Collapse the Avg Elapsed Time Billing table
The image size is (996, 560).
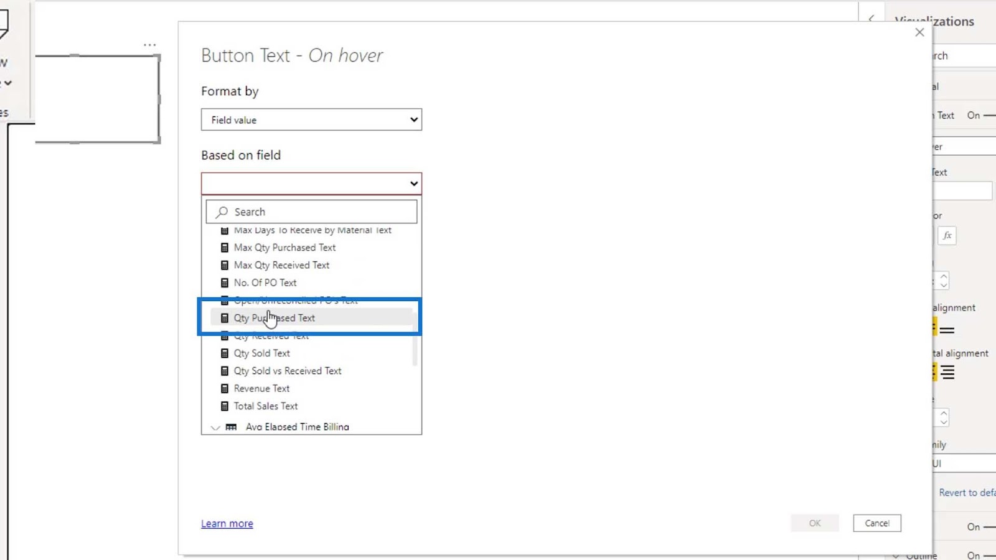pos(215,427)
